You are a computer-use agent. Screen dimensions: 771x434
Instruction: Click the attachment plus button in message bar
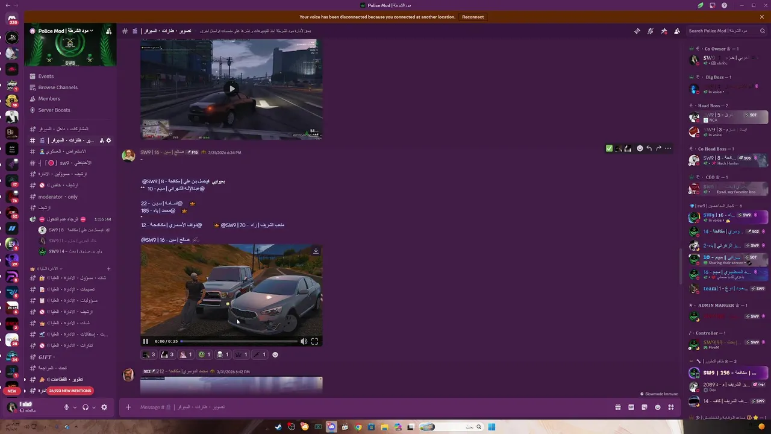pyautogui.click(x=128, y=407)
